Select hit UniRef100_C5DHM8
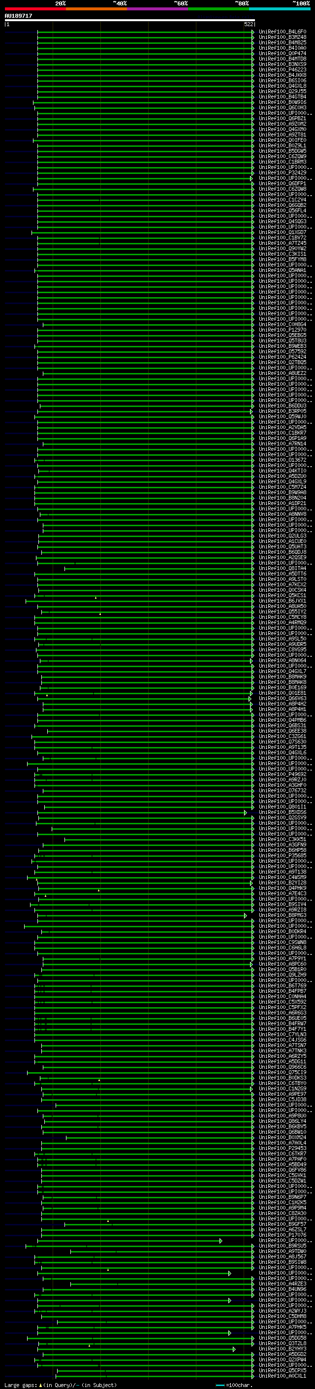The image size is (315, 1389). 283,1316
